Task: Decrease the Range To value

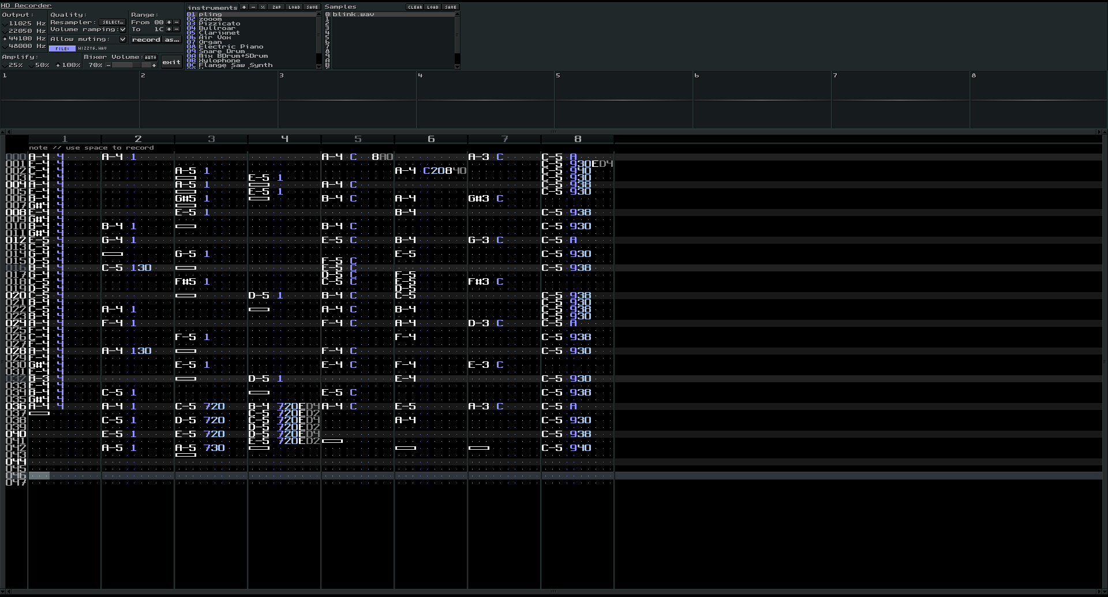Action: point(177,29)
